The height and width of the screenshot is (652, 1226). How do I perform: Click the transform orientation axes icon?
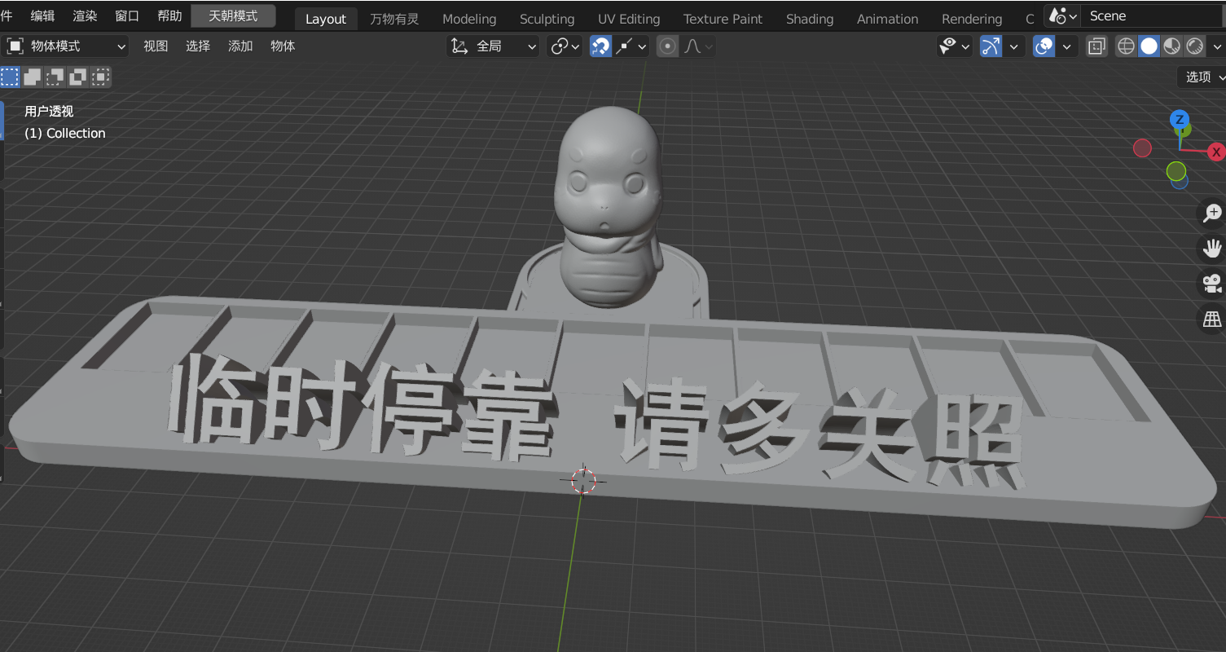tap(459, 46)
